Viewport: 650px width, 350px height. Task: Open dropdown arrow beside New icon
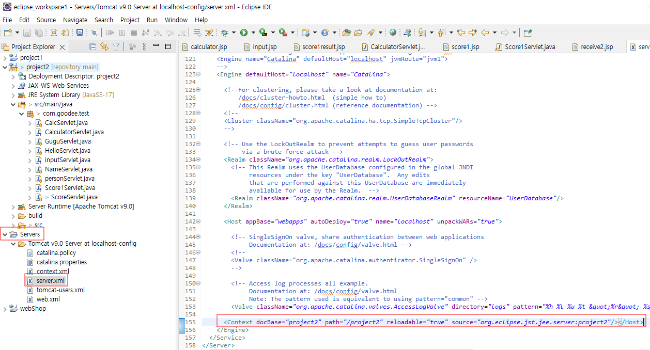pos(17,33)
